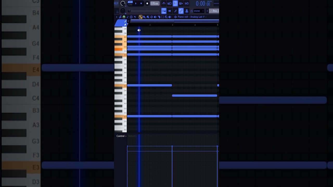Click the 170.000 tempo field
The width and height of the screenshot is (333, 187).
(x=155, y=3)
